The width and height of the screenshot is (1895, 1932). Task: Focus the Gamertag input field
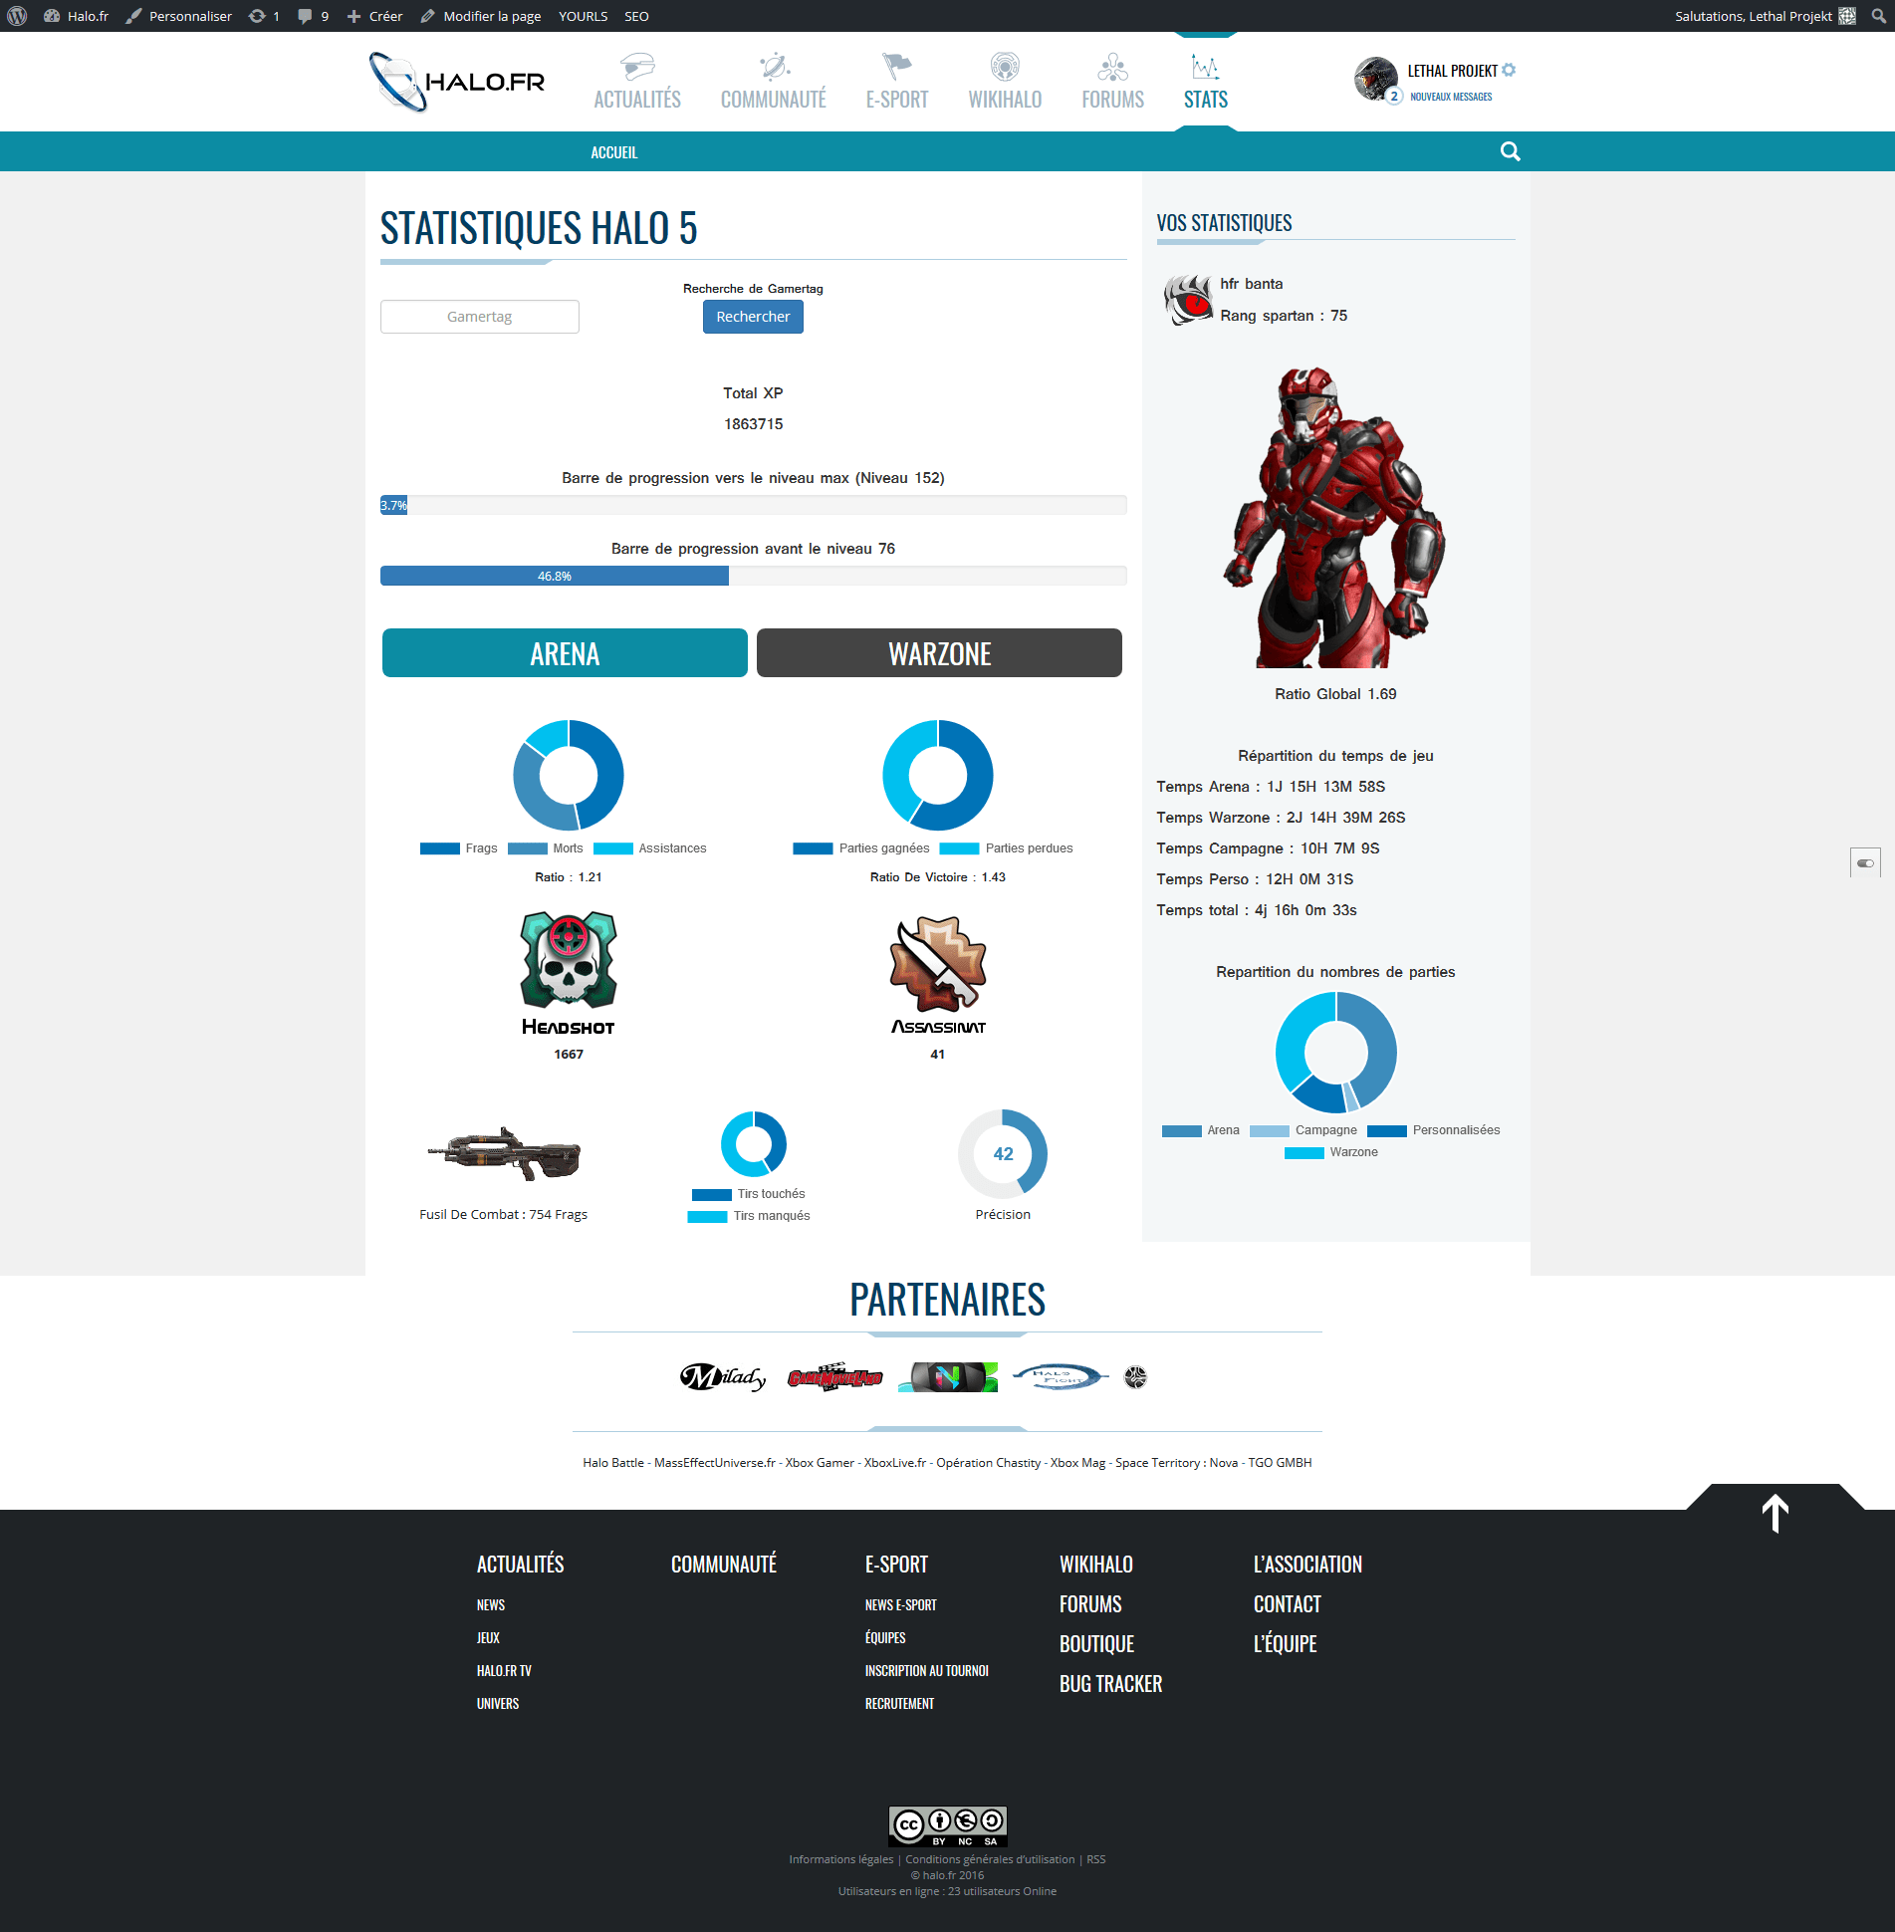point(480,317)
